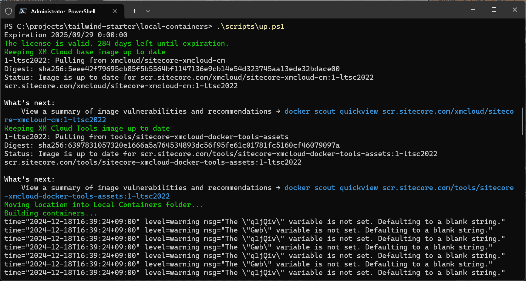Image resolution: width=526 pixels, height=281 pixels.
Task: Click the 'Keeping XM Cloud base image' line
Action: pyautogui.click(x=85, y=52)
